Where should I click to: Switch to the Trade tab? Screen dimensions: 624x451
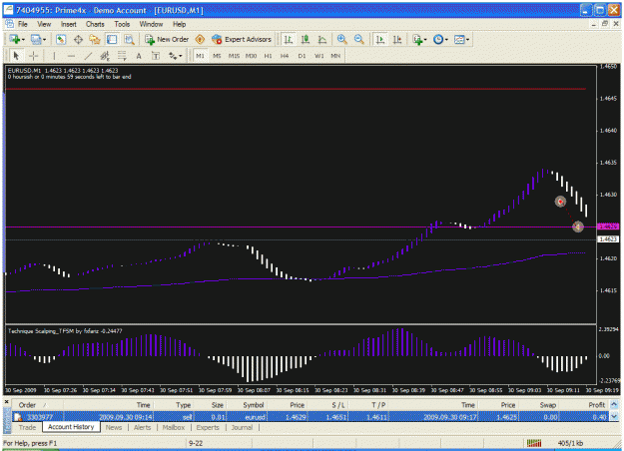(x=27, y=427)
